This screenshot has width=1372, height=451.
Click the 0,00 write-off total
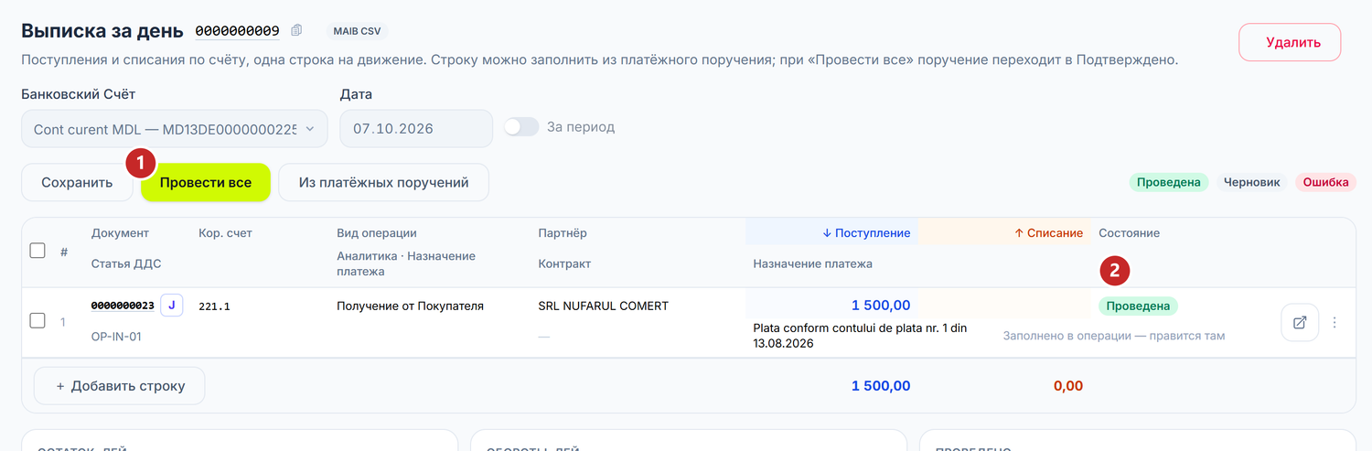(1068, 386)
